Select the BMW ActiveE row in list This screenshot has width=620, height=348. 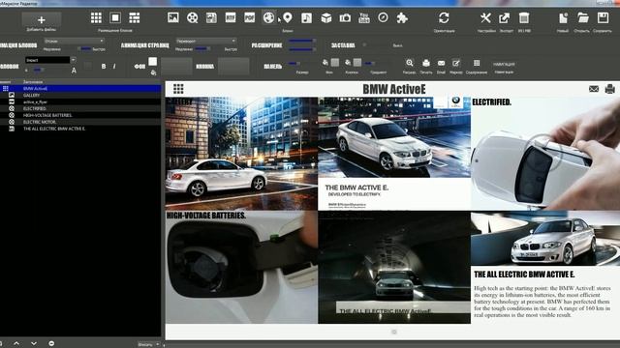click(x=80, y=88)
